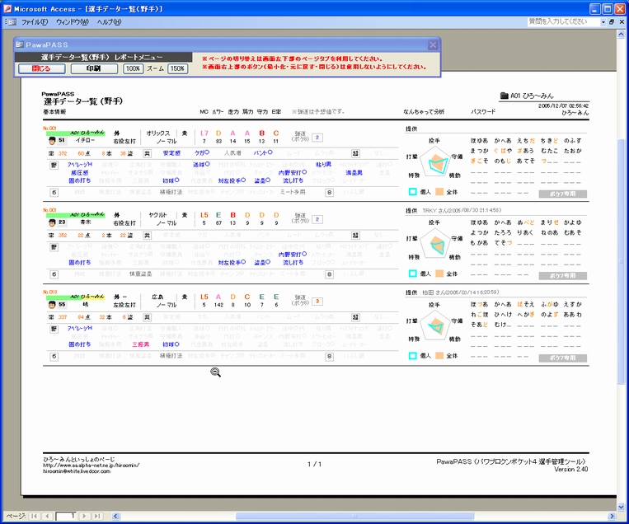Open the help question box dropdown arrow
The height and width of the screenshot is (524, 629).
(x=603, y=22)
